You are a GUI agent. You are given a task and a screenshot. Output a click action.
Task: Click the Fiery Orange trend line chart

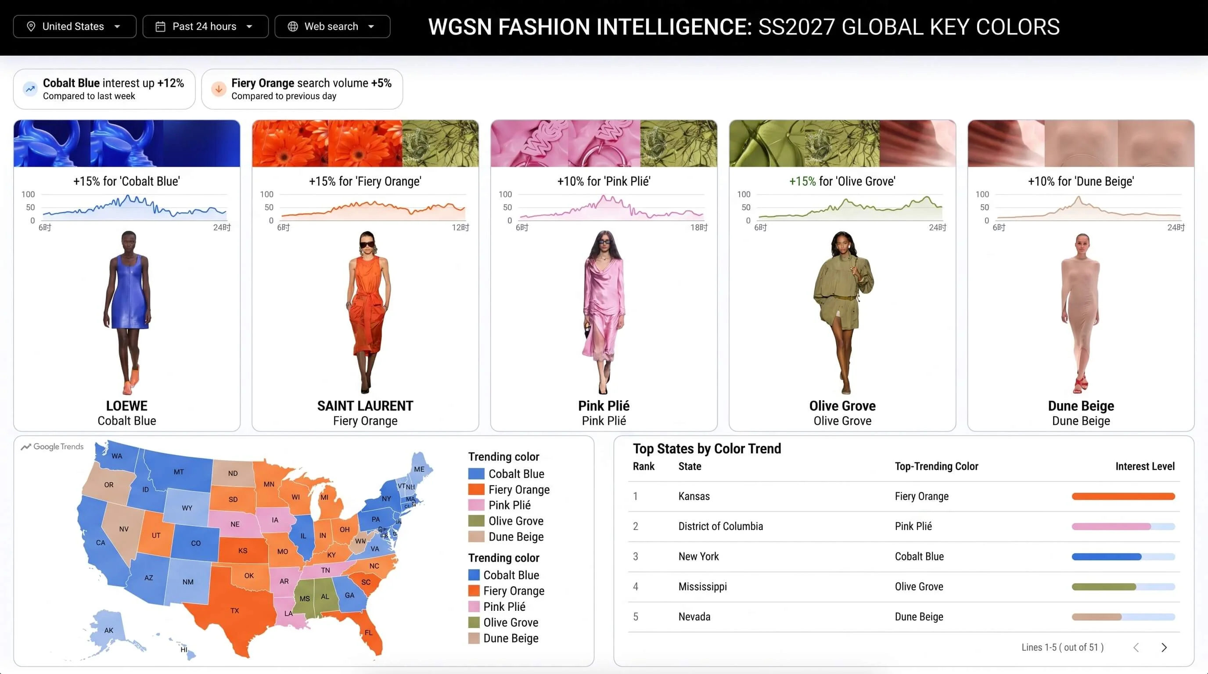click(373, 208)
